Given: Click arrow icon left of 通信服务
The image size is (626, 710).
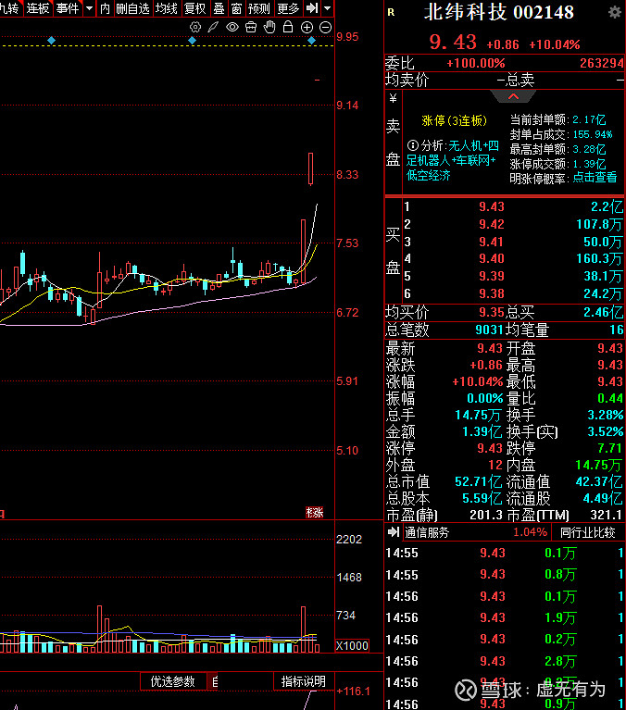Looking at the screenshot, I should [x=394, y=532].
